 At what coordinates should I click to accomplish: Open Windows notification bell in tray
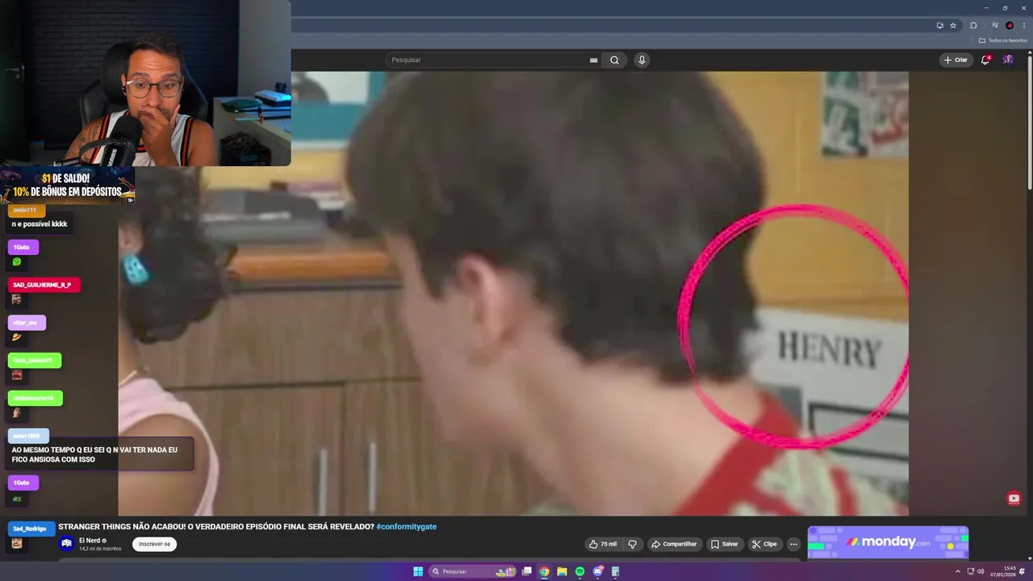coord(1023,571)
